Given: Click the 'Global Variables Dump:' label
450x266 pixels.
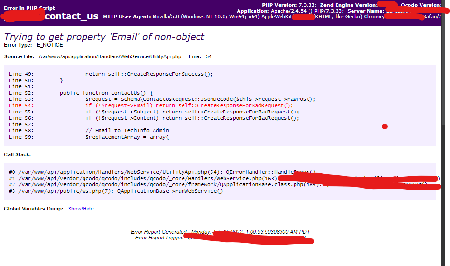Looking at the screenshot, I should (34, 209).
